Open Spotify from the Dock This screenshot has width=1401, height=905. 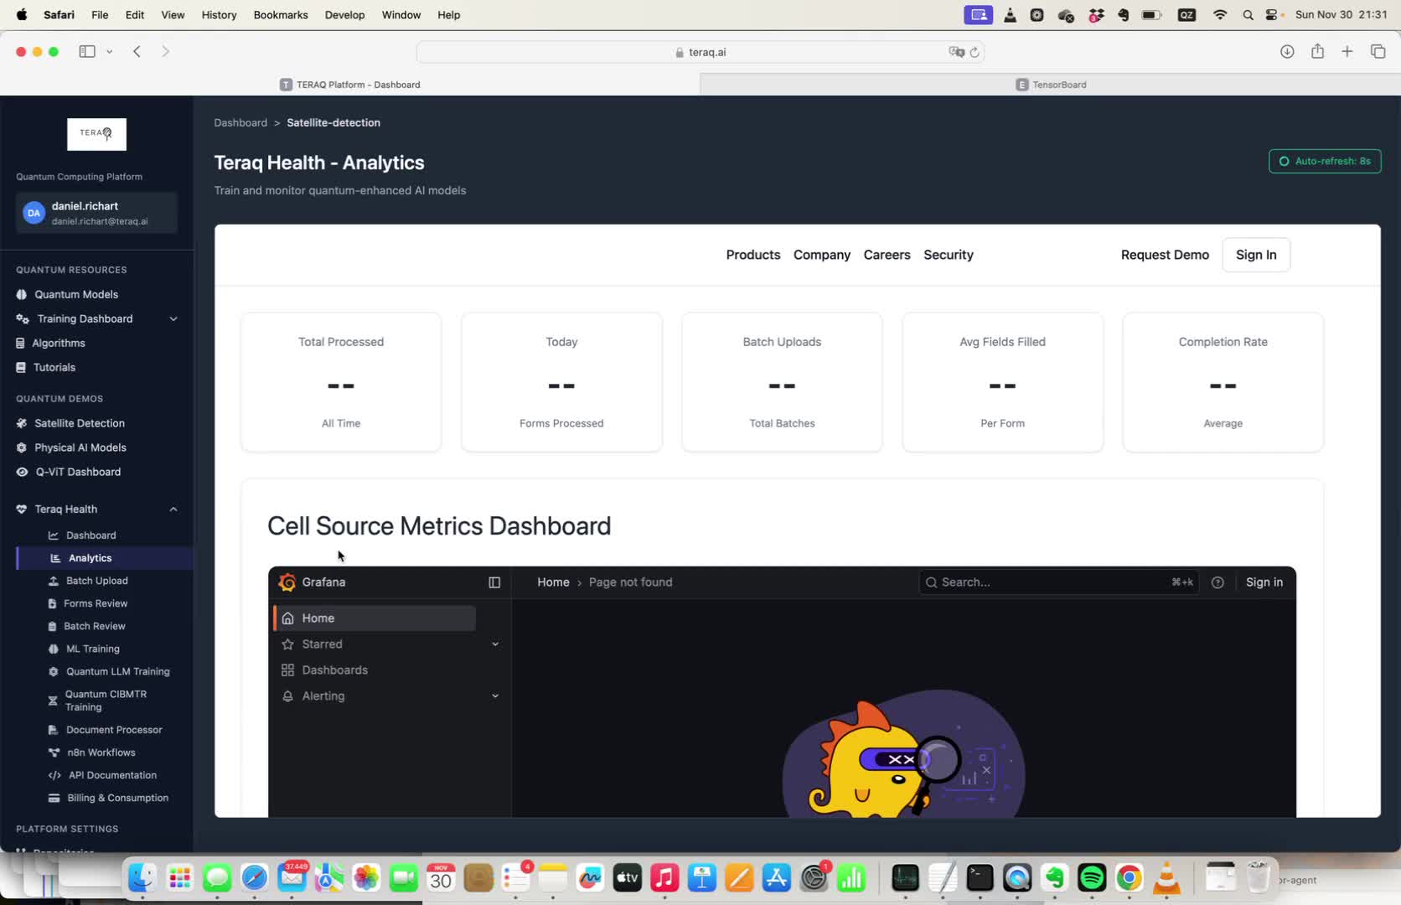tap(1091, 878)
